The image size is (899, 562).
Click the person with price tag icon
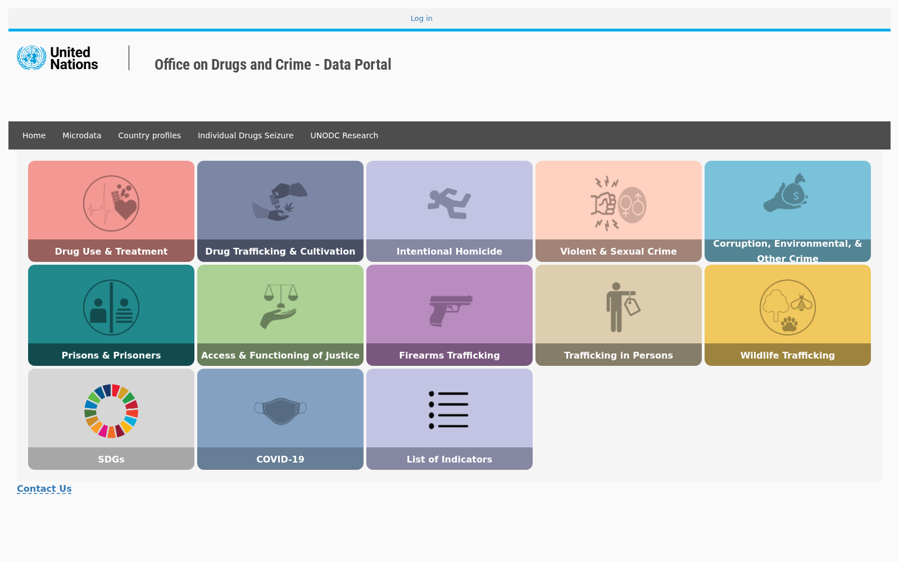point(623,307)
